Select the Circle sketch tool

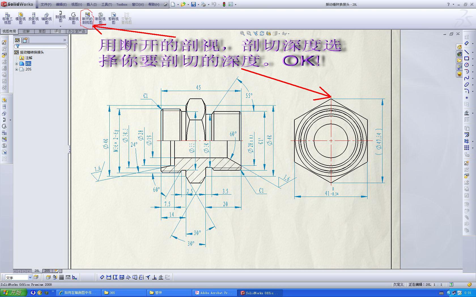click(x=467, y=65)
